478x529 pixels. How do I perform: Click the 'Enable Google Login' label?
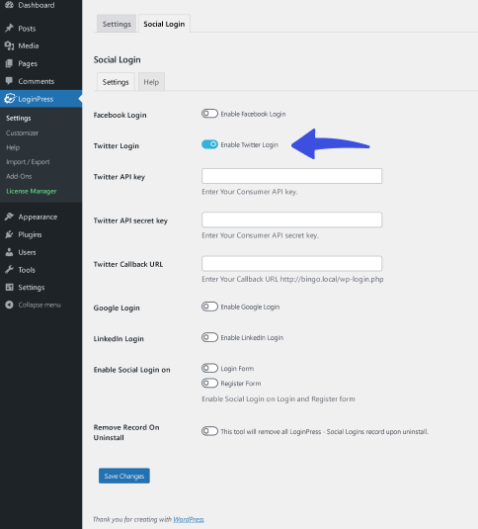[x=250, y=307]
